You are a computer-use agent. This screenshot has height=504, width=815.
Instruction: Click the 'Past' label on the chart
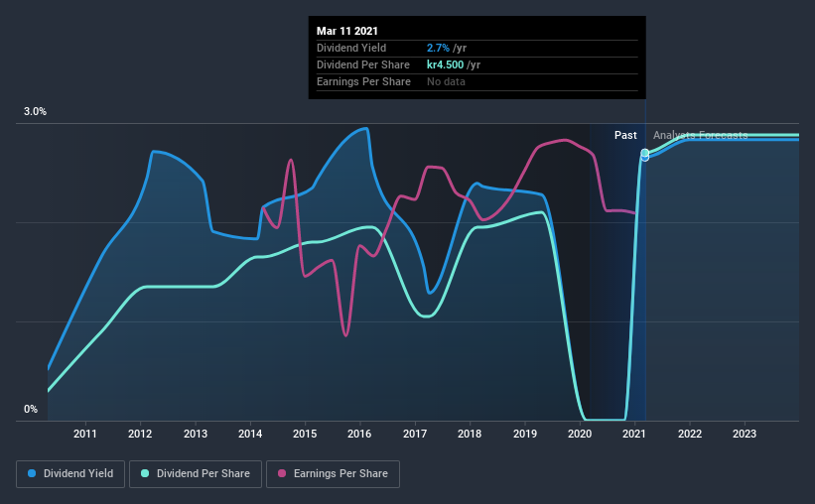click(625, 135)
